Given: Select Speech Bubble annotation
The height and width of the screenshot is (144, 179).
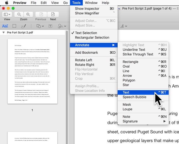Looking at the screenshot, I should pos(143,97).
